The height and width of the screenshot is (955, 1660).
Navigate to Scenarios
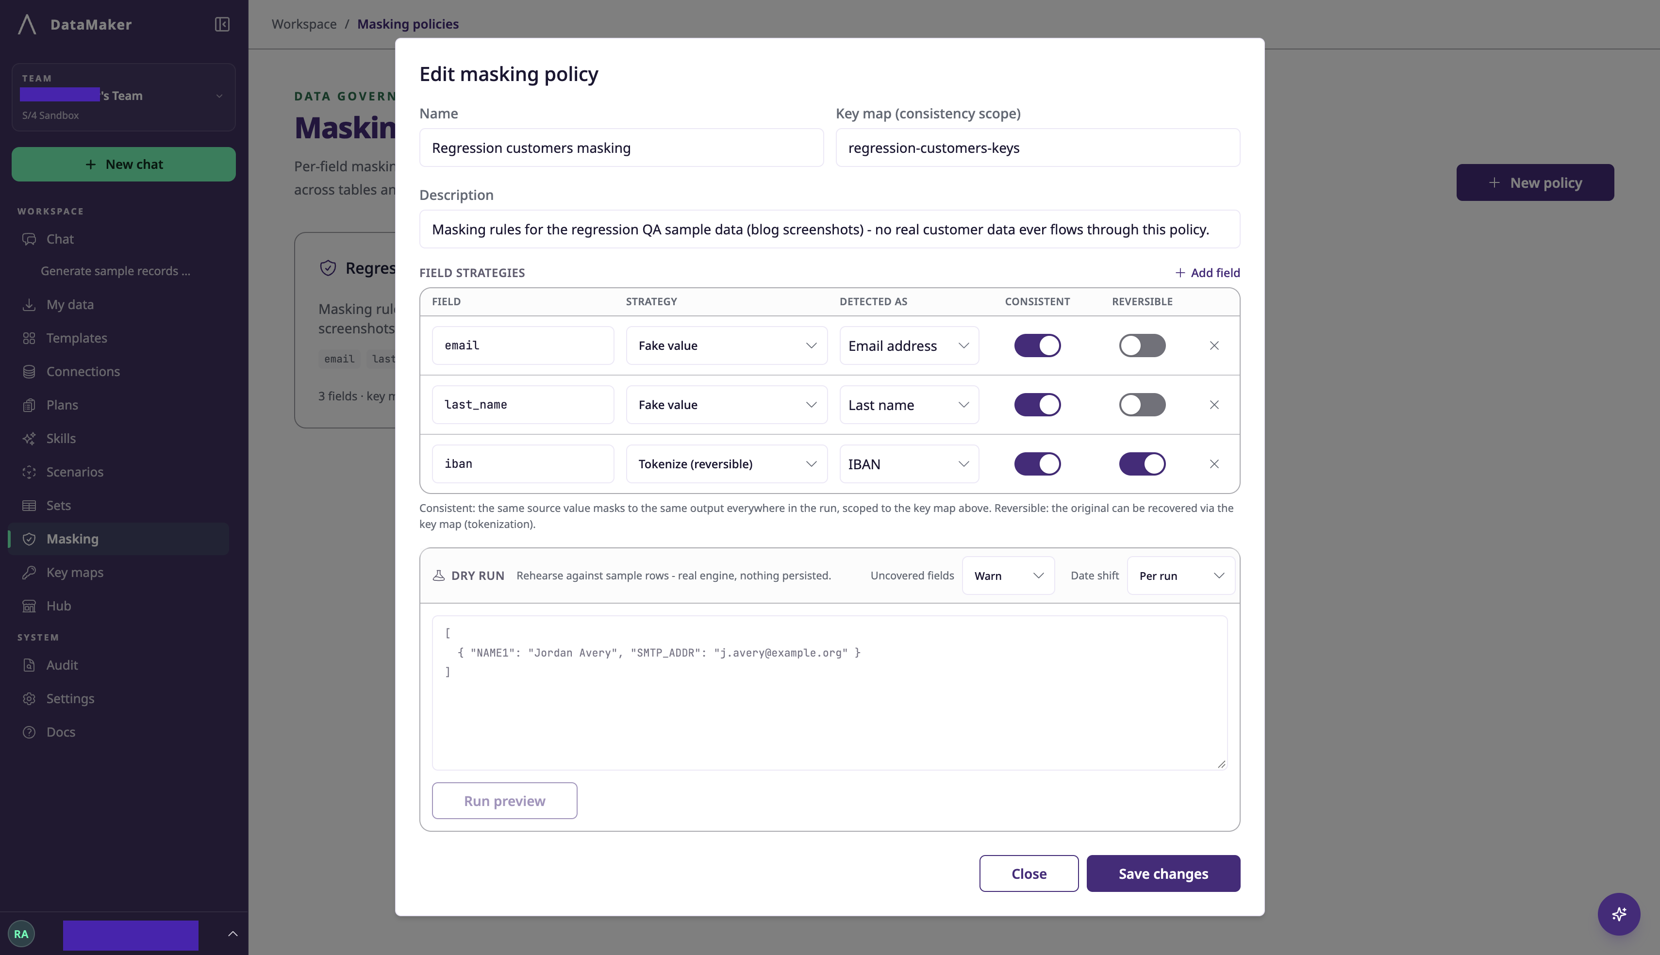(x=118, y=472)
